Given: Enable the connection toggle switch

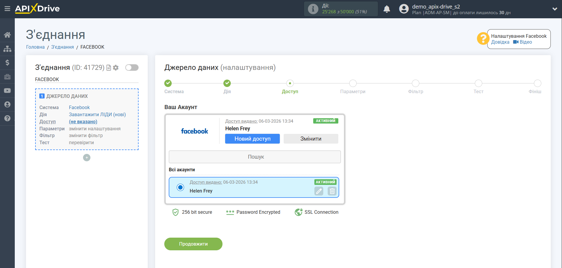Looking at the screenshot, I should 132,68.
